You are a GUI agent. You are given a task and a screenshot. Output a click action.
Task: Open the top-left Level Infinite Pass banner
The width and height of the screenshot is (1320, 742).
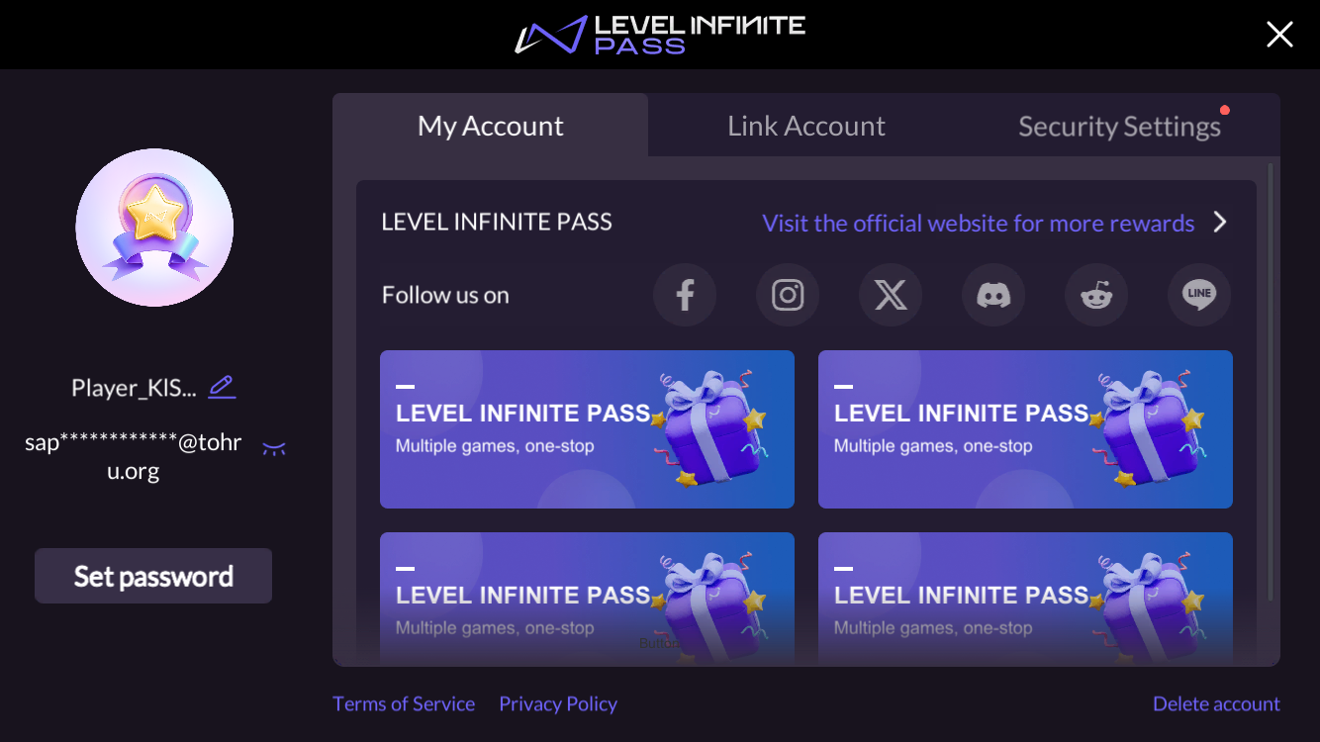tap(587, 429)
